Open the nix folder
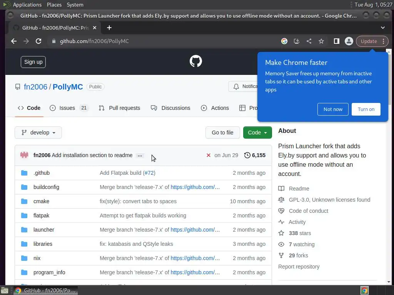 pos(37,258)
